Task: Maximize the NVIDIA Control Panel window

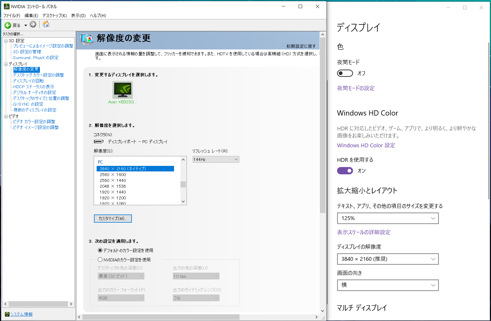Action: 300,6
